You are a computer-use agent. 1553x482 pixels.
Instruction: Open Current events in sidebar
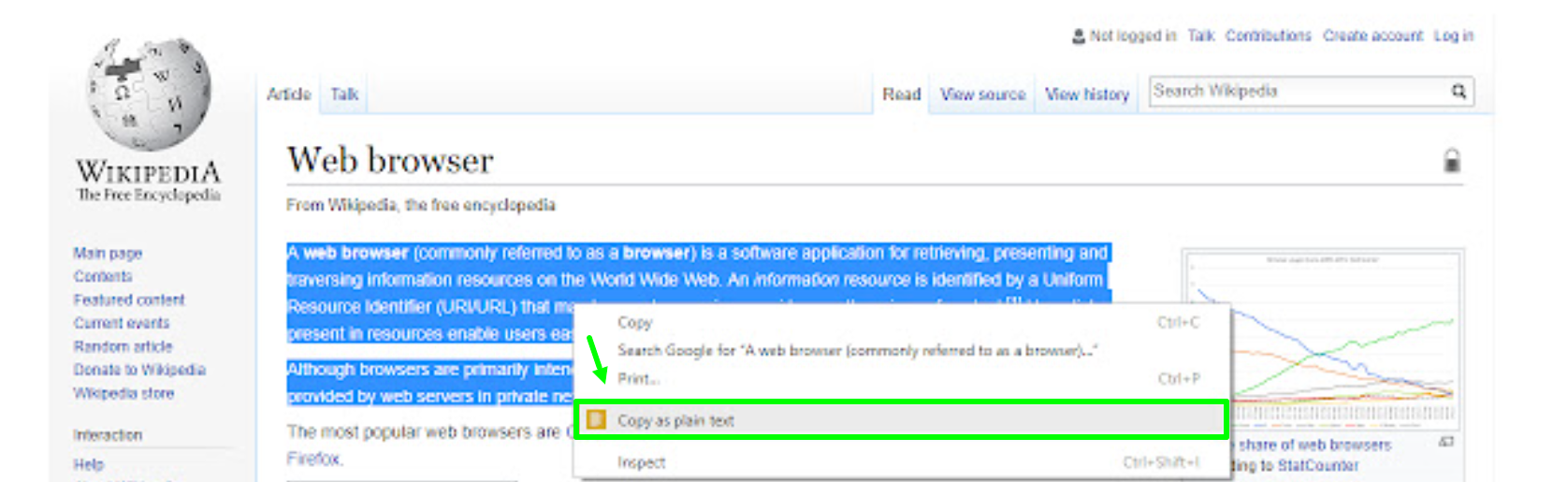coord(122,324)
